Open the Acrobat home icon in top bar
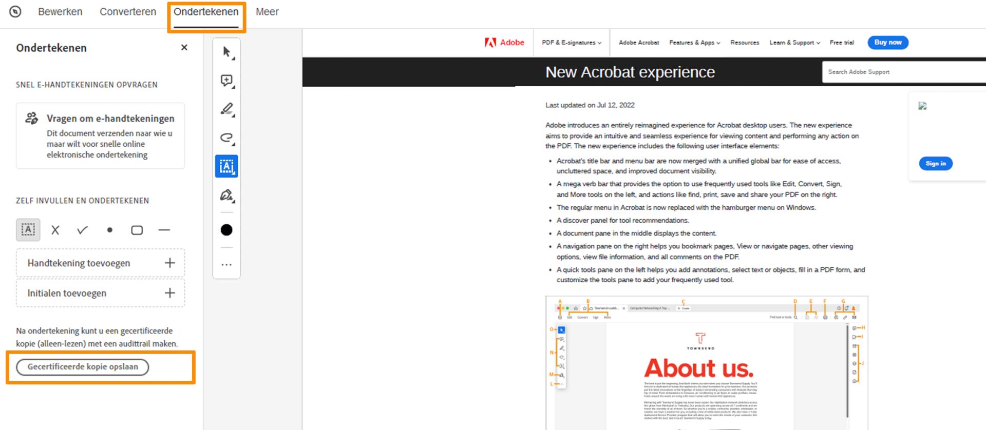The height and width of the screenshot is (430, 986). tap(15, 12)
